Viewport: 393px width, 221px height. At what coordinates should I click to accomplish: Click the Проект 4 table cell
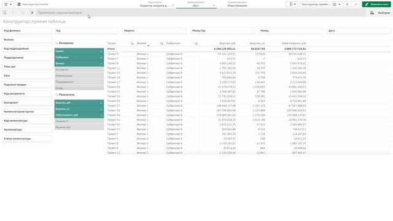[x=113, y=54]
